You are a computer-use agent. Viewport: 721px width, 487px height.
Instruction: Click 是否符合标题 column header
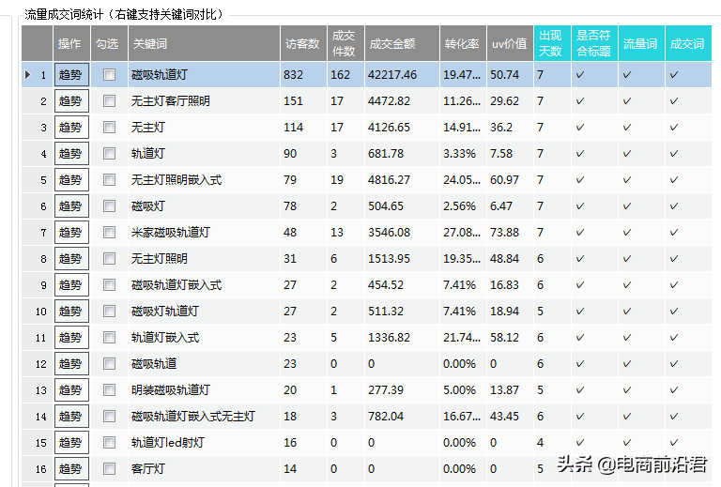(595, 44)
